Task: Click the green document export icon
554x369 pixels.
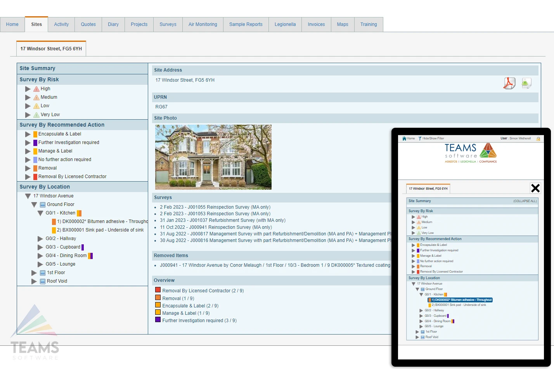Action: coord(526,83)
